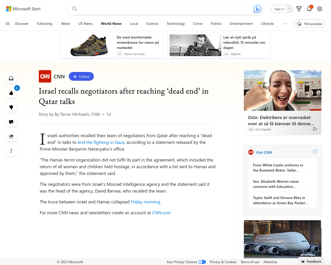Click the airplane thumbnail image

pyautogui.click(x=283, y=239)
